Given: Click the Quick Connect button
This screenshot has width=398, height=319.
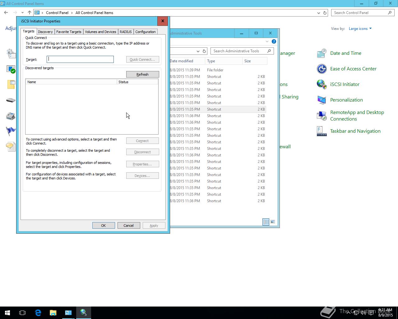Looking at the screenshot, I should click(142, 60).
